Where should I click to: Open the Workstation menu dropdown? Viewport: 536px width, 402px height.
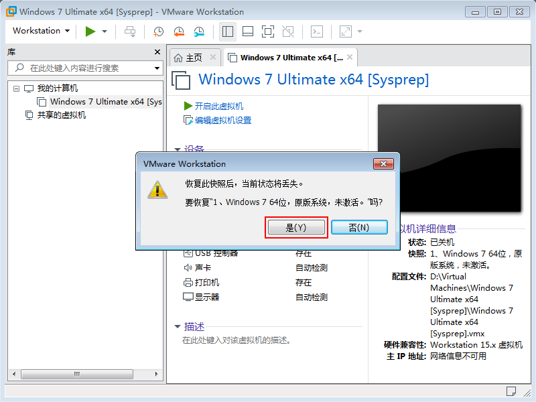tap(41, 31)
